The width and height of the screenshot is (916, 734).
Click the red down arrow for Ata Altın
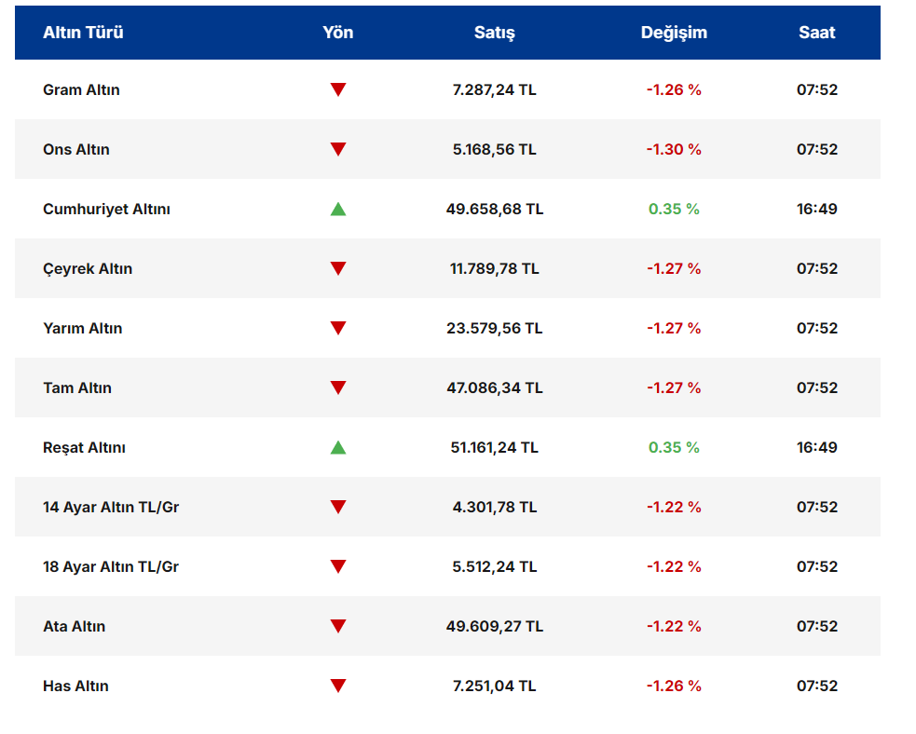coord(338,627)
